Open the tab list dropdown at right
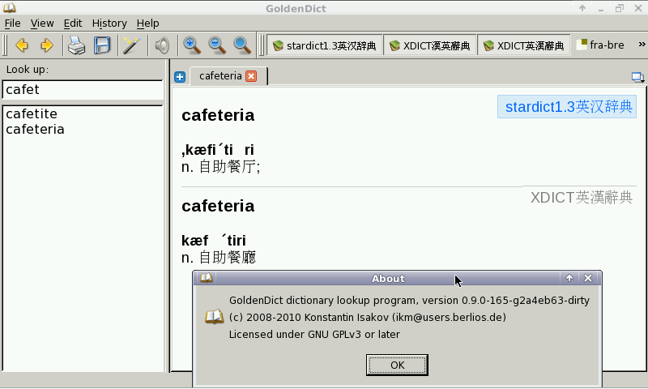648x389 pixels. pyautogui.click(x=637, y=77)
